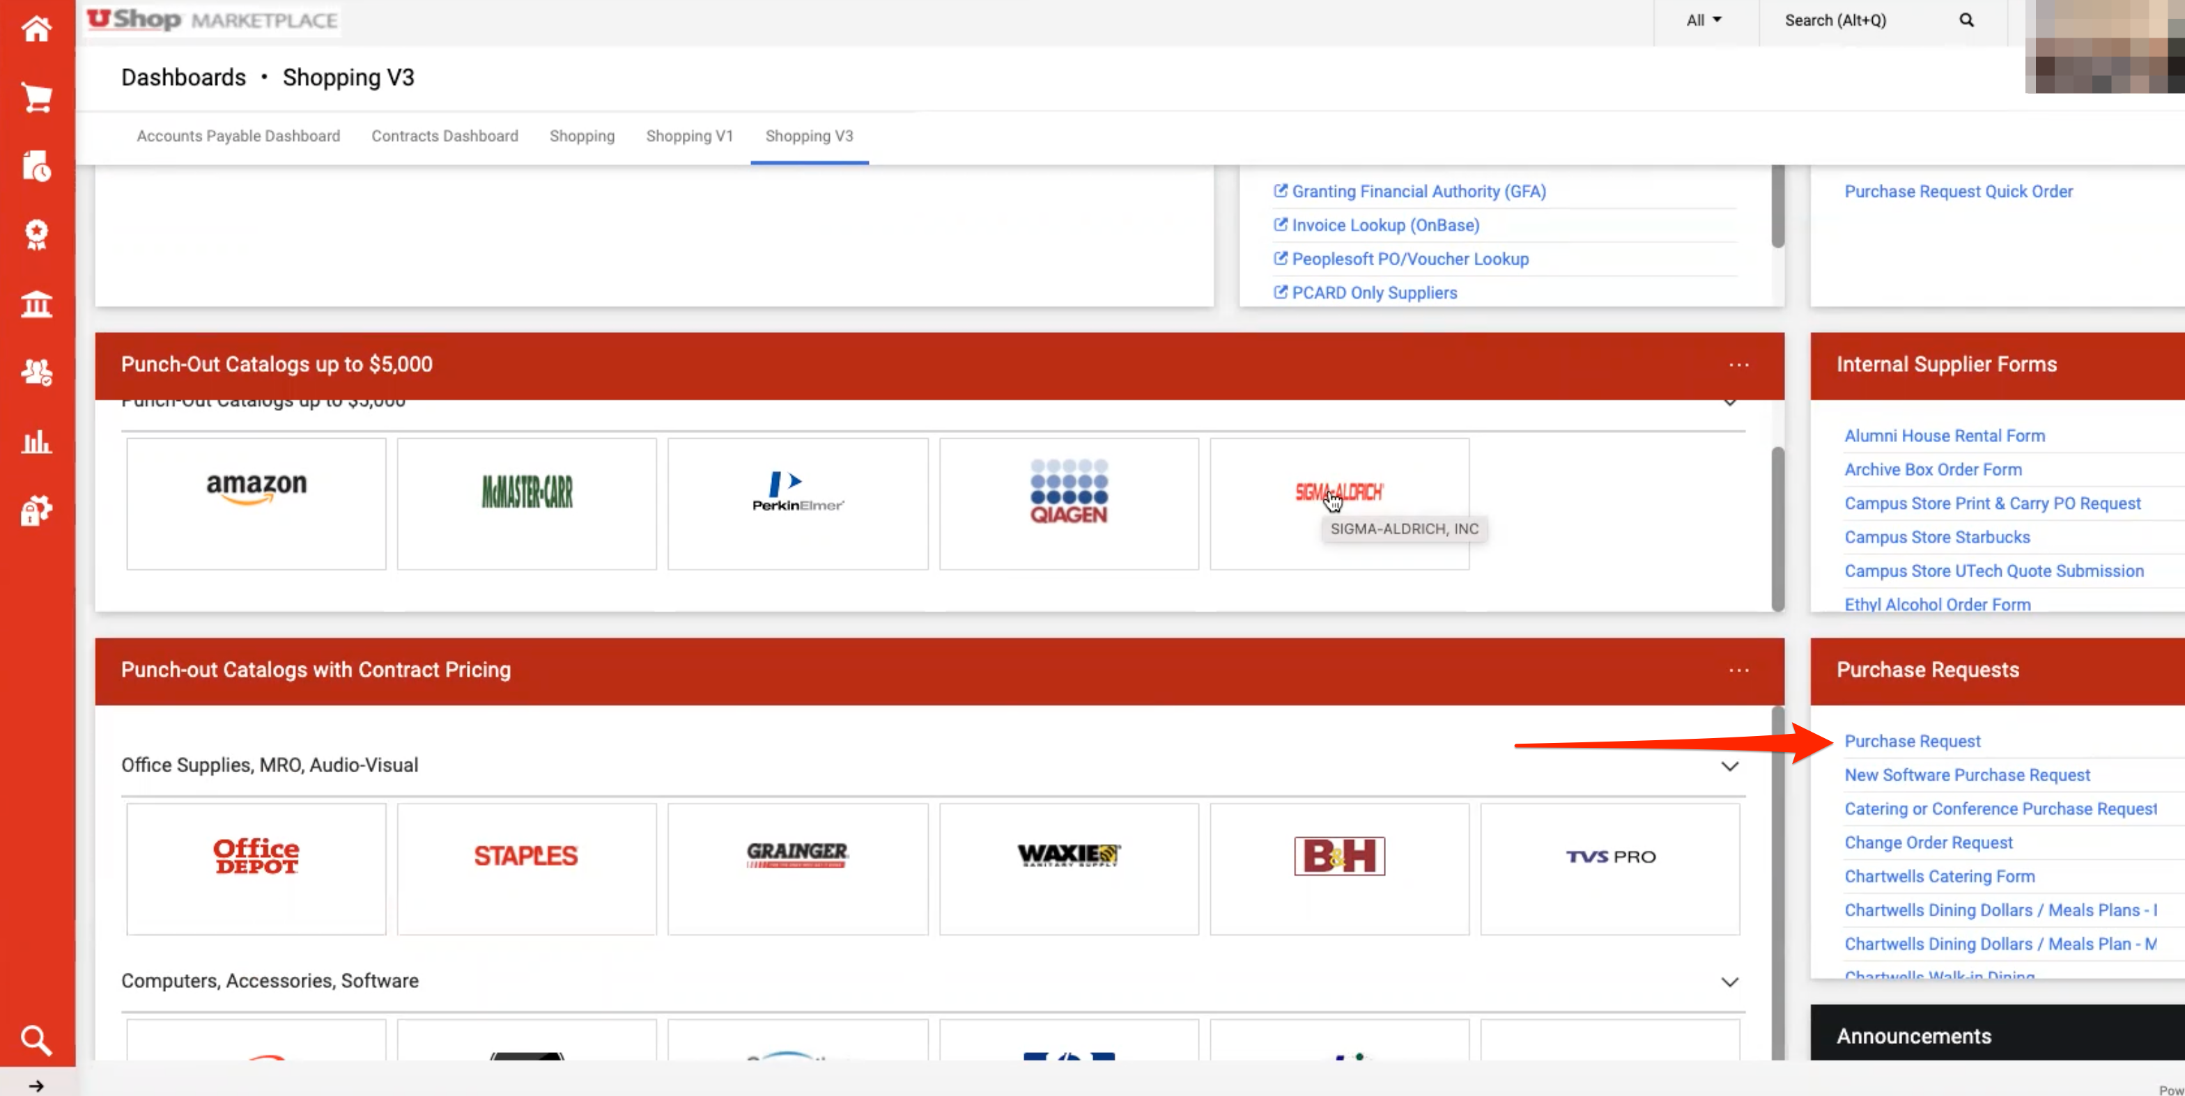Open the Reporting bar chart sidebar icon
This screenshot has height=1096, width=2185.
pyautogui.click(x=36, y=441)
